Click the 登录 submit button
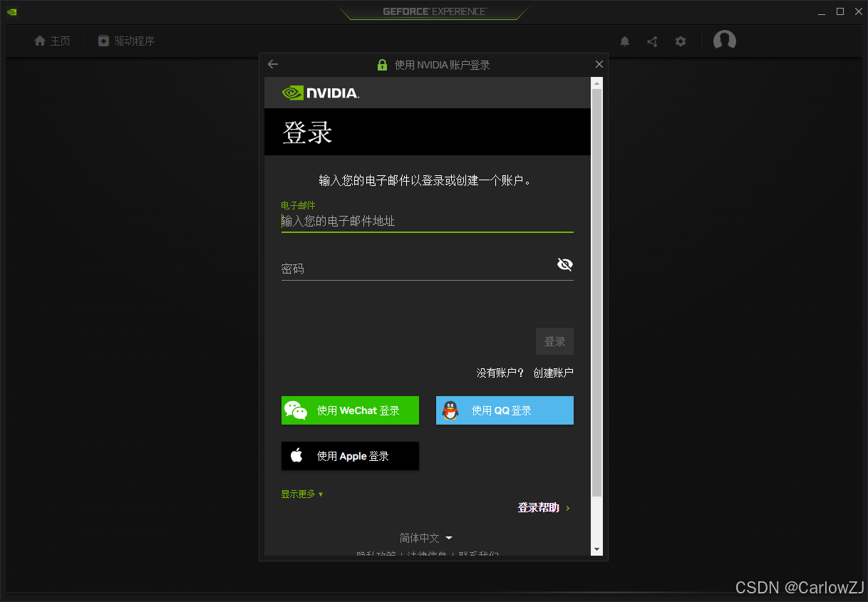The width and height of the screenshot is (868, 602). point(554,341)
